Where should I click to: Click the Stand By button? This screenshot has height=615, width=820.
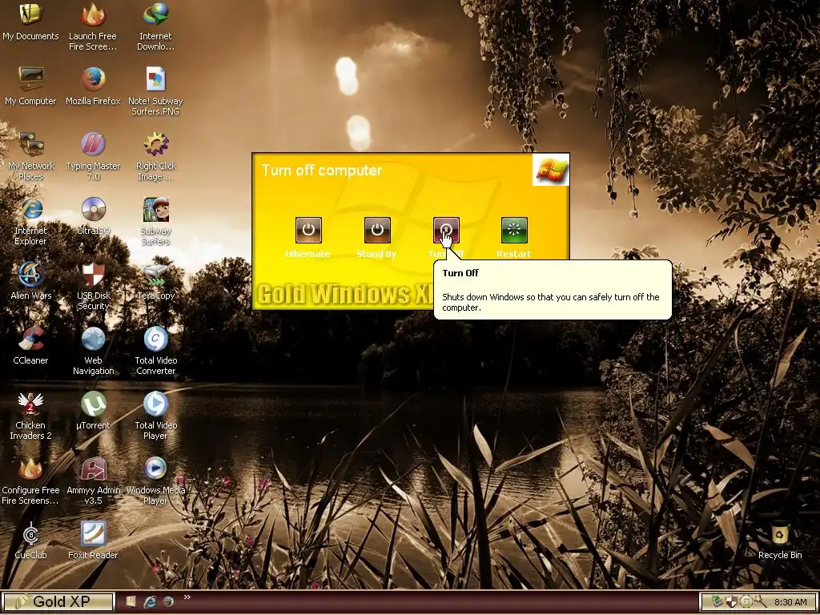coord(377,230)
